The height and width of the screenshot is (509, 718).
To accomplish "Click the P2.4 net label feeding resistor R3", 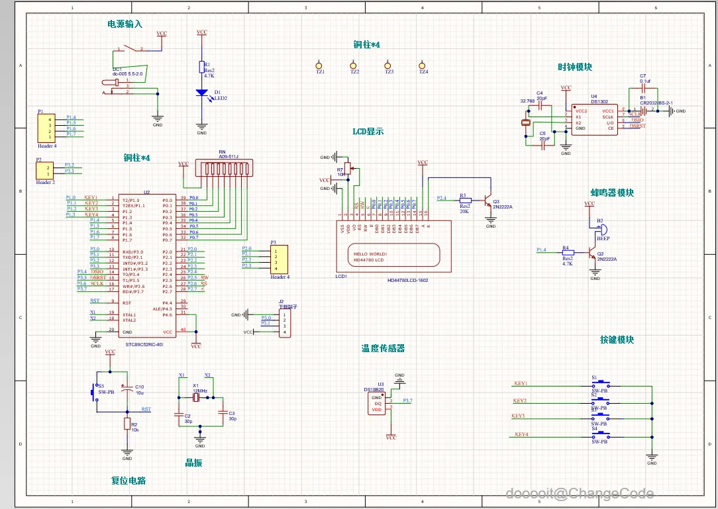I will (x=441, y=198).
